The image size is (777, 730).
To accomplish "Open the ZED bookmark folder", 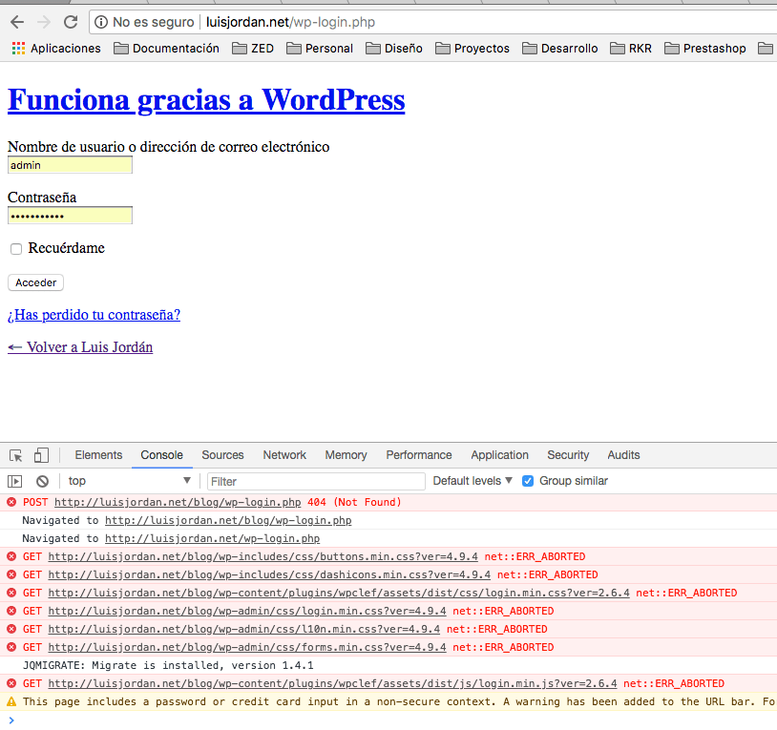I will pos(253,48).
